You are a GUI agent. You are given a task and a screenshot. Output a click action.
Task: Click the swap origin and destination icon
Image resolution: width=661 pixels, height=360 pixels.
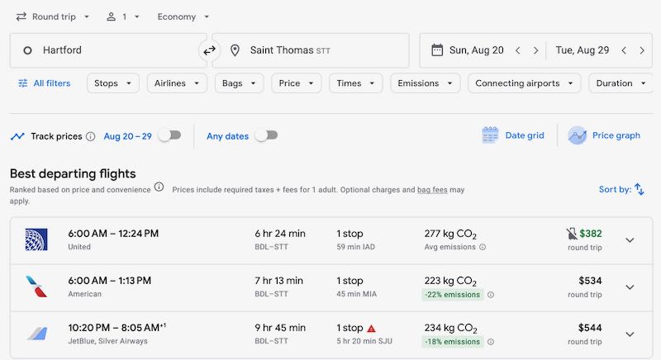(209, 50)
